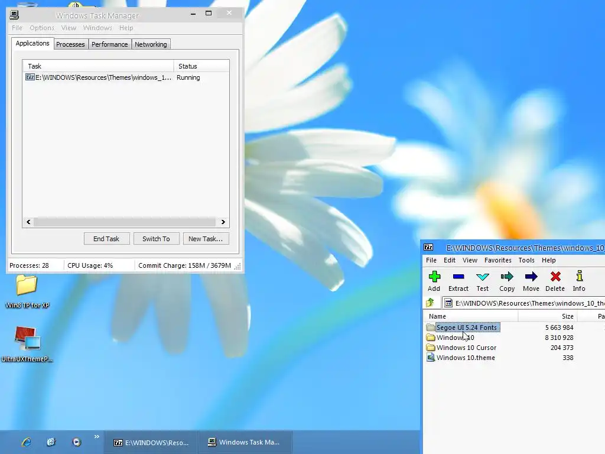This screenshot has width=605, height=454.
Task: Open Windows menu in Task Manager
Action: coord(97,28)
